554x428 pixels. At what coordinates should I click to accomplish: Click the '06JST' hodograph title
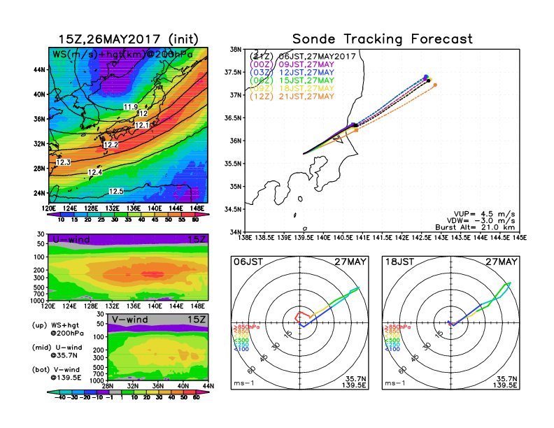click(248, 262)
